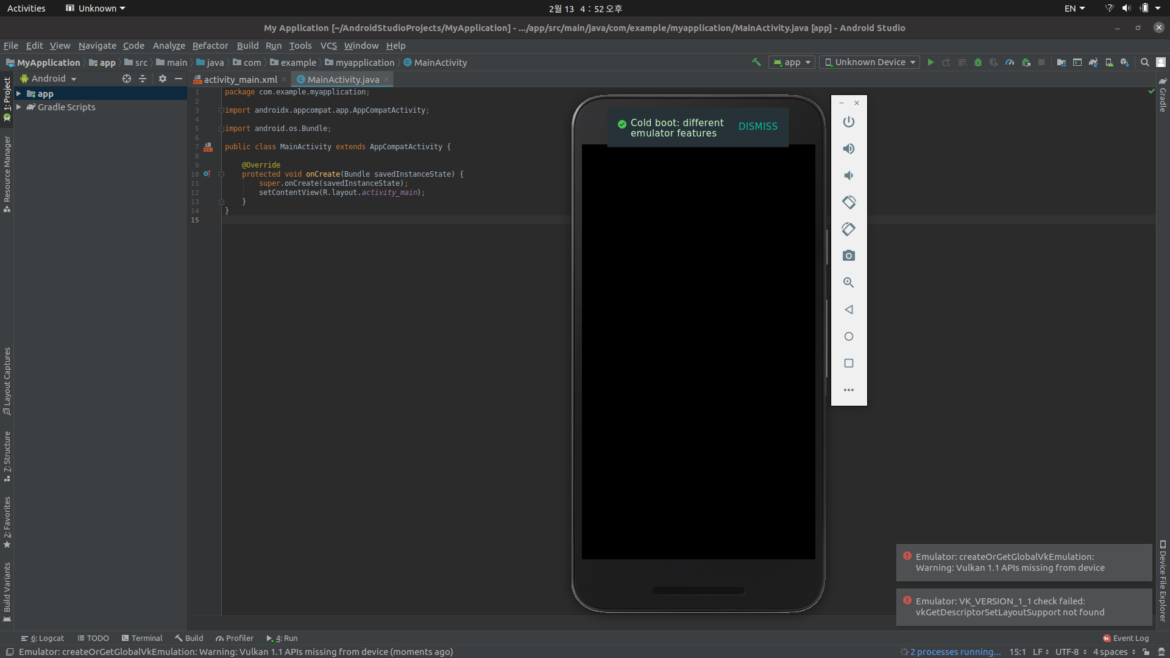Open the LF line separator selector
The width and height of the screenshot is (1170, 658).
point(1040,652)
